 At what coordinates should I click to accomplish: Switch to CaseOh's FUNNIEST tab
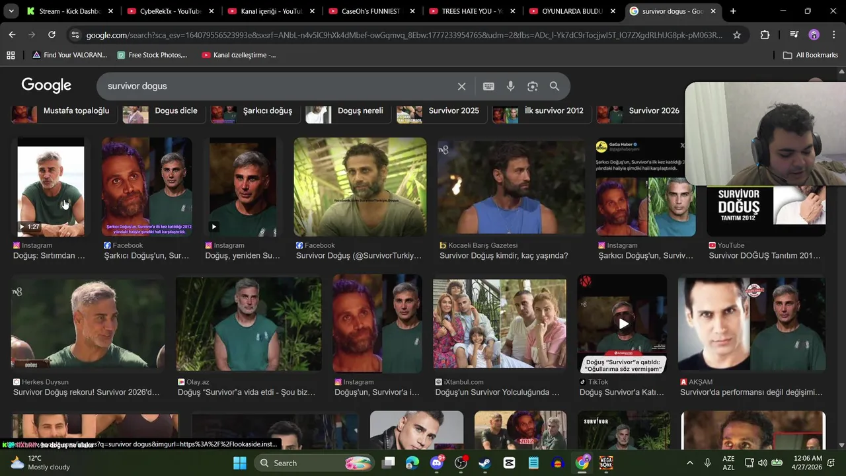point(372,11)
